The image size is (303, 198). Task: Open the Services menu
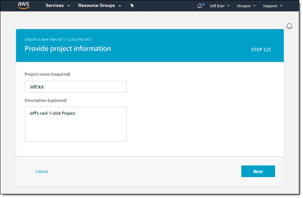[x=55, y=6]
